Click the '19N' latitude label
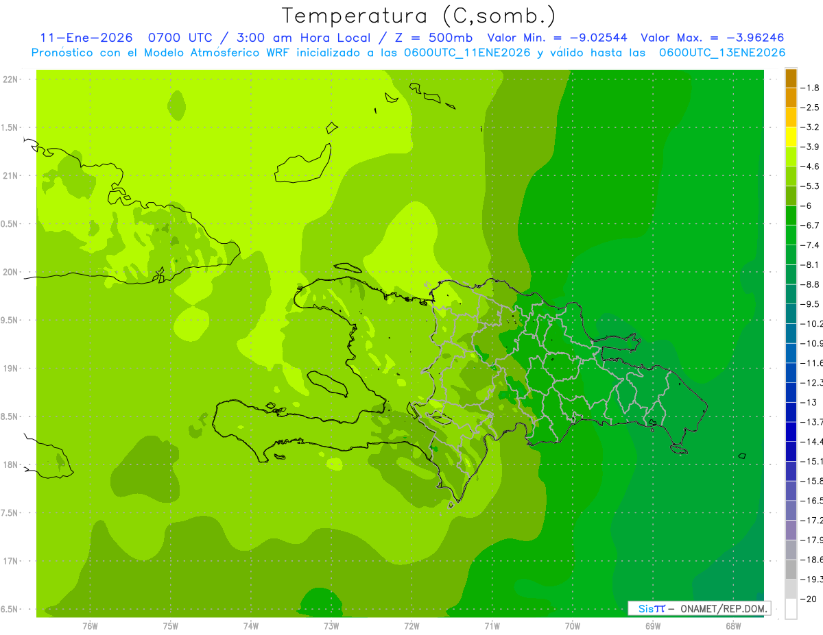The width and height of the screenshot is (823, 635). (x=11, y=369)
